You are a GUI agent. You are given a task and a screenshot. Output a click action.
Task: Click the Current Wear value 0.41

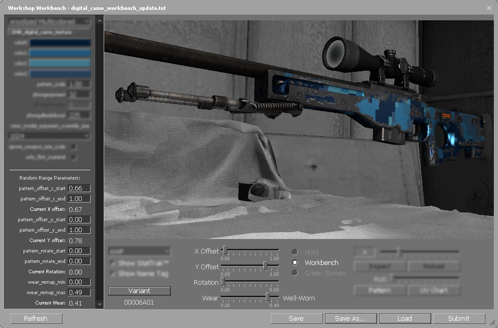tap(75, 303)
